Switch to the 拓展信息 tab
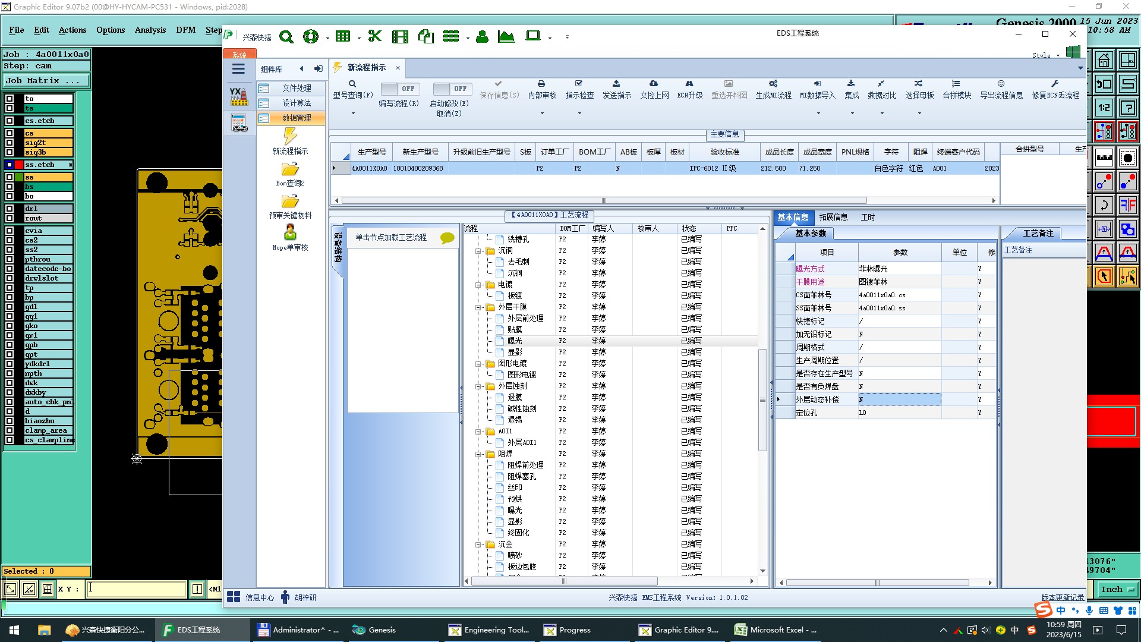This screenshot has width=1141, height=642. tap(833, 217)
